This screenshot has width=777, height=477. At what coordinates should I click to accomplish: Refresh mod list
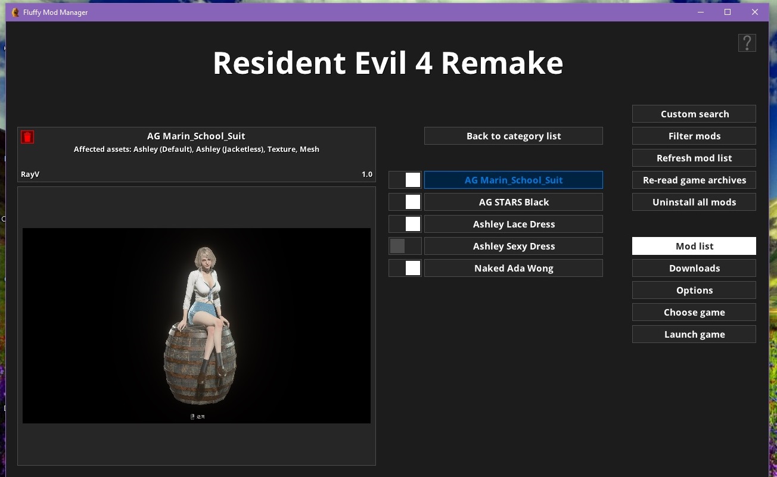click(x=694, y=158)
